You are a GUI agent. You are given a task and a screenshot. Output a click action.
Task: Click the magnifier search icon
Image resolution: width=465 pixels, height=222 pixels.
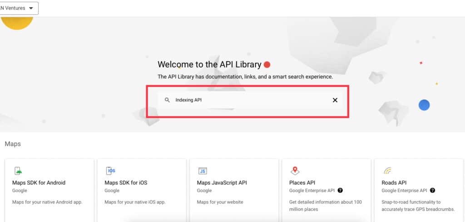(167, 100)
